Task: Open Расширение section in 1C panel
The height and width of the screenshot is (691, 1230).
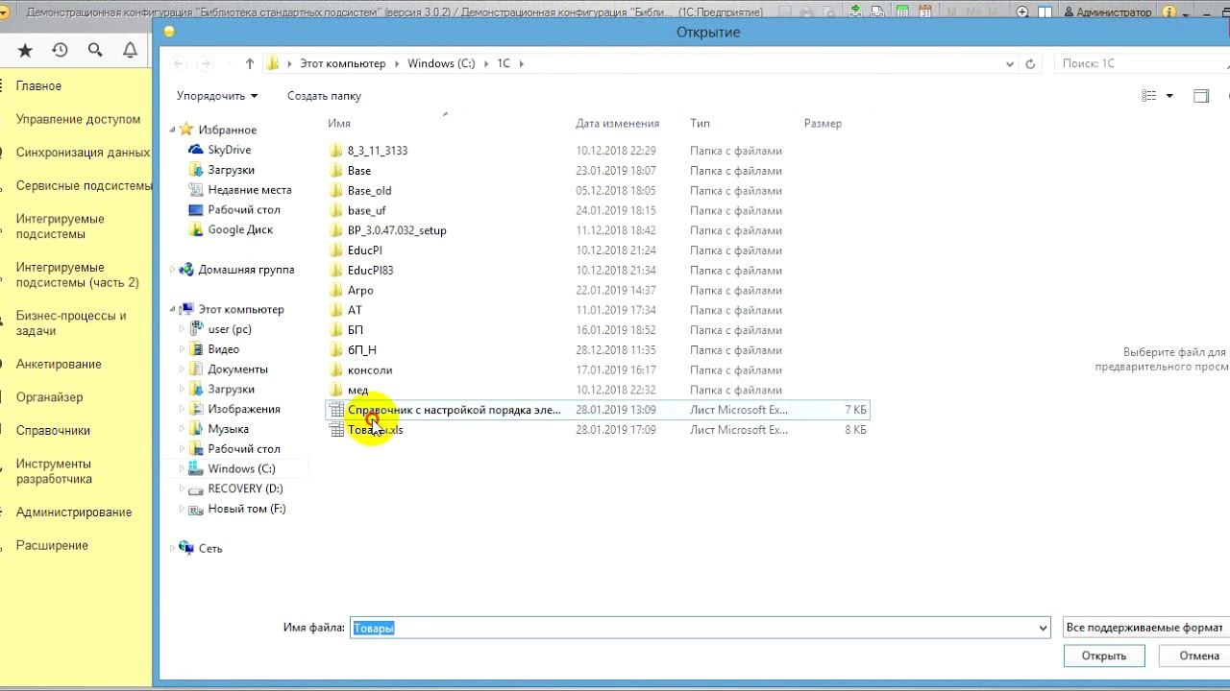Action: click(x=52, y=546)
